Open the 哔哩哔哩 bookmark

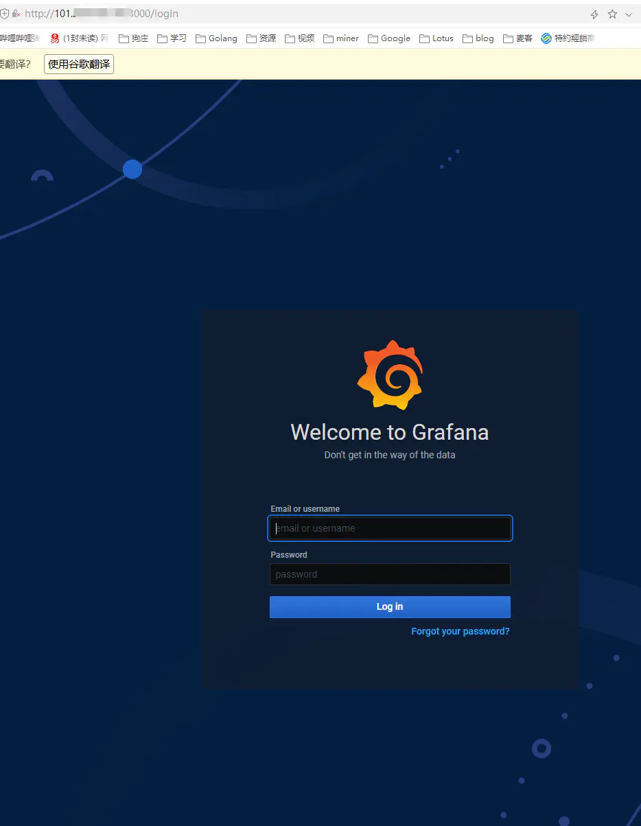(x=20, y=38)
